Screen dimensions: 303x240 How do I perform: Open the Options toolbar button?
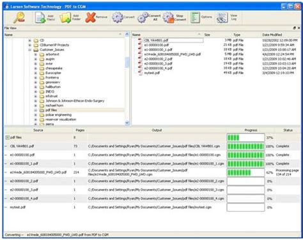(201, 17)
